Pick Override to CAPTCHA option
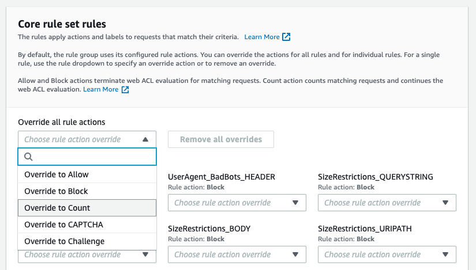This screenshot has height=270, width=476. pyautogui.click(x=87, y=225)
